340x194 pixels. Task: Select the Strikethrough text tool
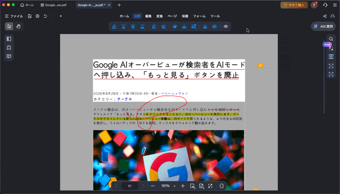coord(133,26)
